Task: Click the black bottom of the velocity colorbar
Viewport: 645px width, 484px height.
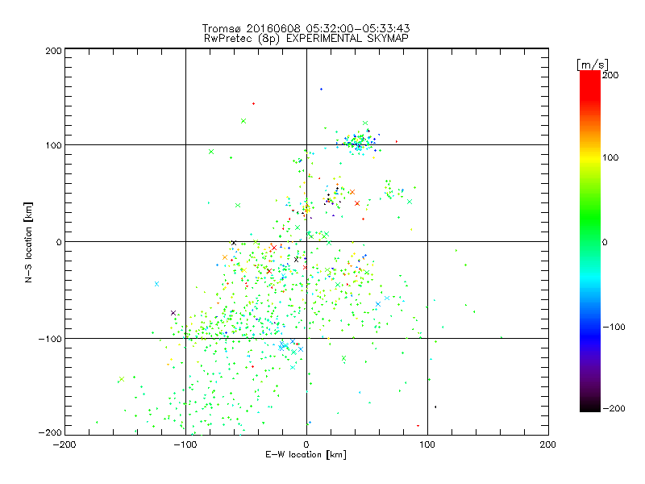Action: [590, 407]
